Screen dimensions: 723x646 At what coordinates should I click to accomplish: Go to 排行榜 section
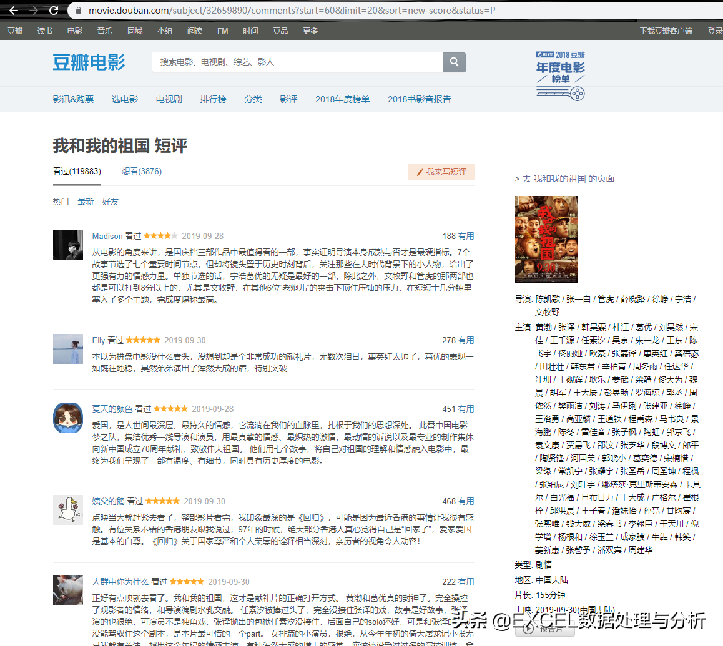[x=213, y=99]
